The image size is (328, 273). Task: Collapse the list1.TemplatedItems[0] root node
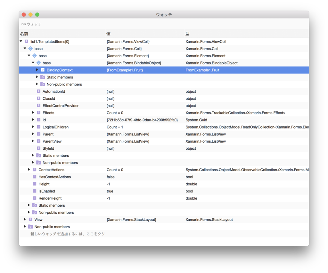click(21, 41)
